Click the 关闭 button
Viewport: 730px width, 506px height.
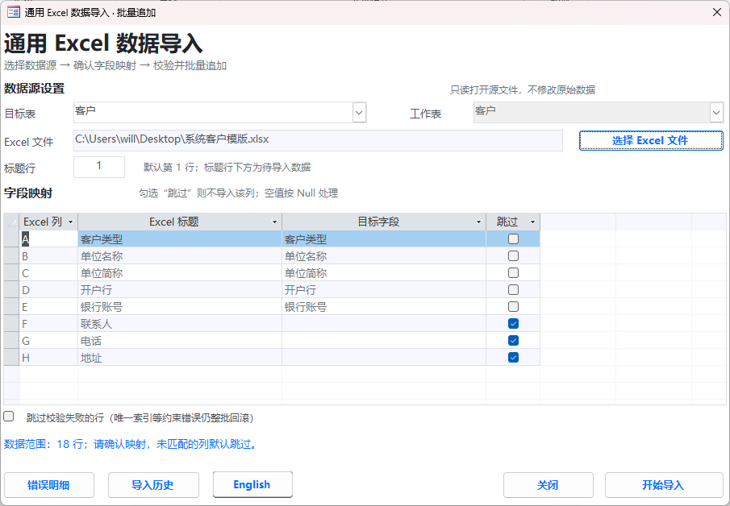click(548, 485)
